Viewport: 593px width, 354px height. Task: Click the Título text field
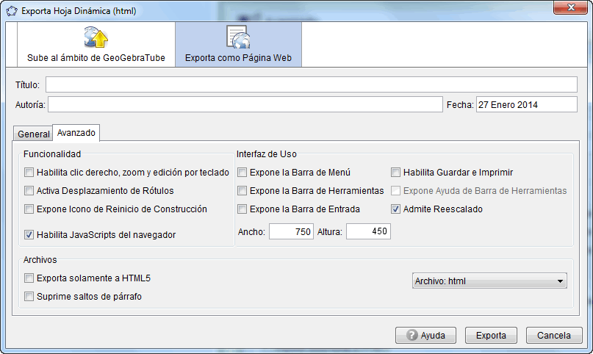[311, 84]
